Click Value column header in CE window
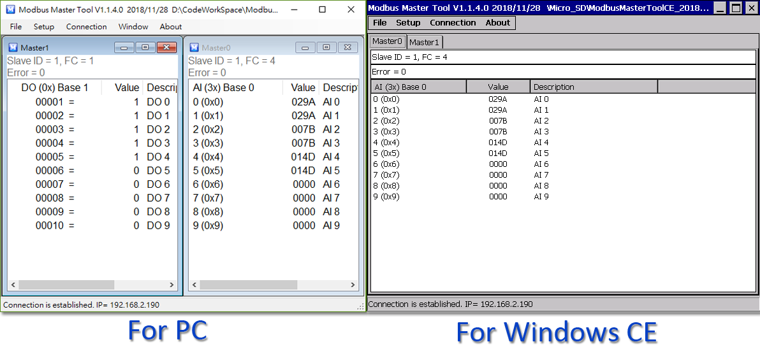Image resolution: width=760 pixels, height=349 pixels. 498,87
